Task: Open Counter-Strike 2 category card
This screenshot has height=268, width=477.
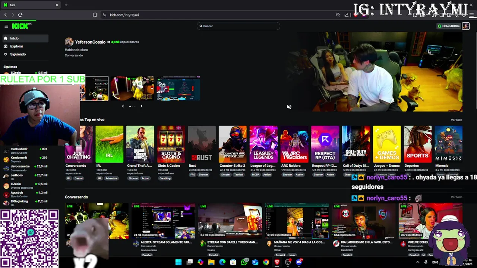Action: coord(233,144)
